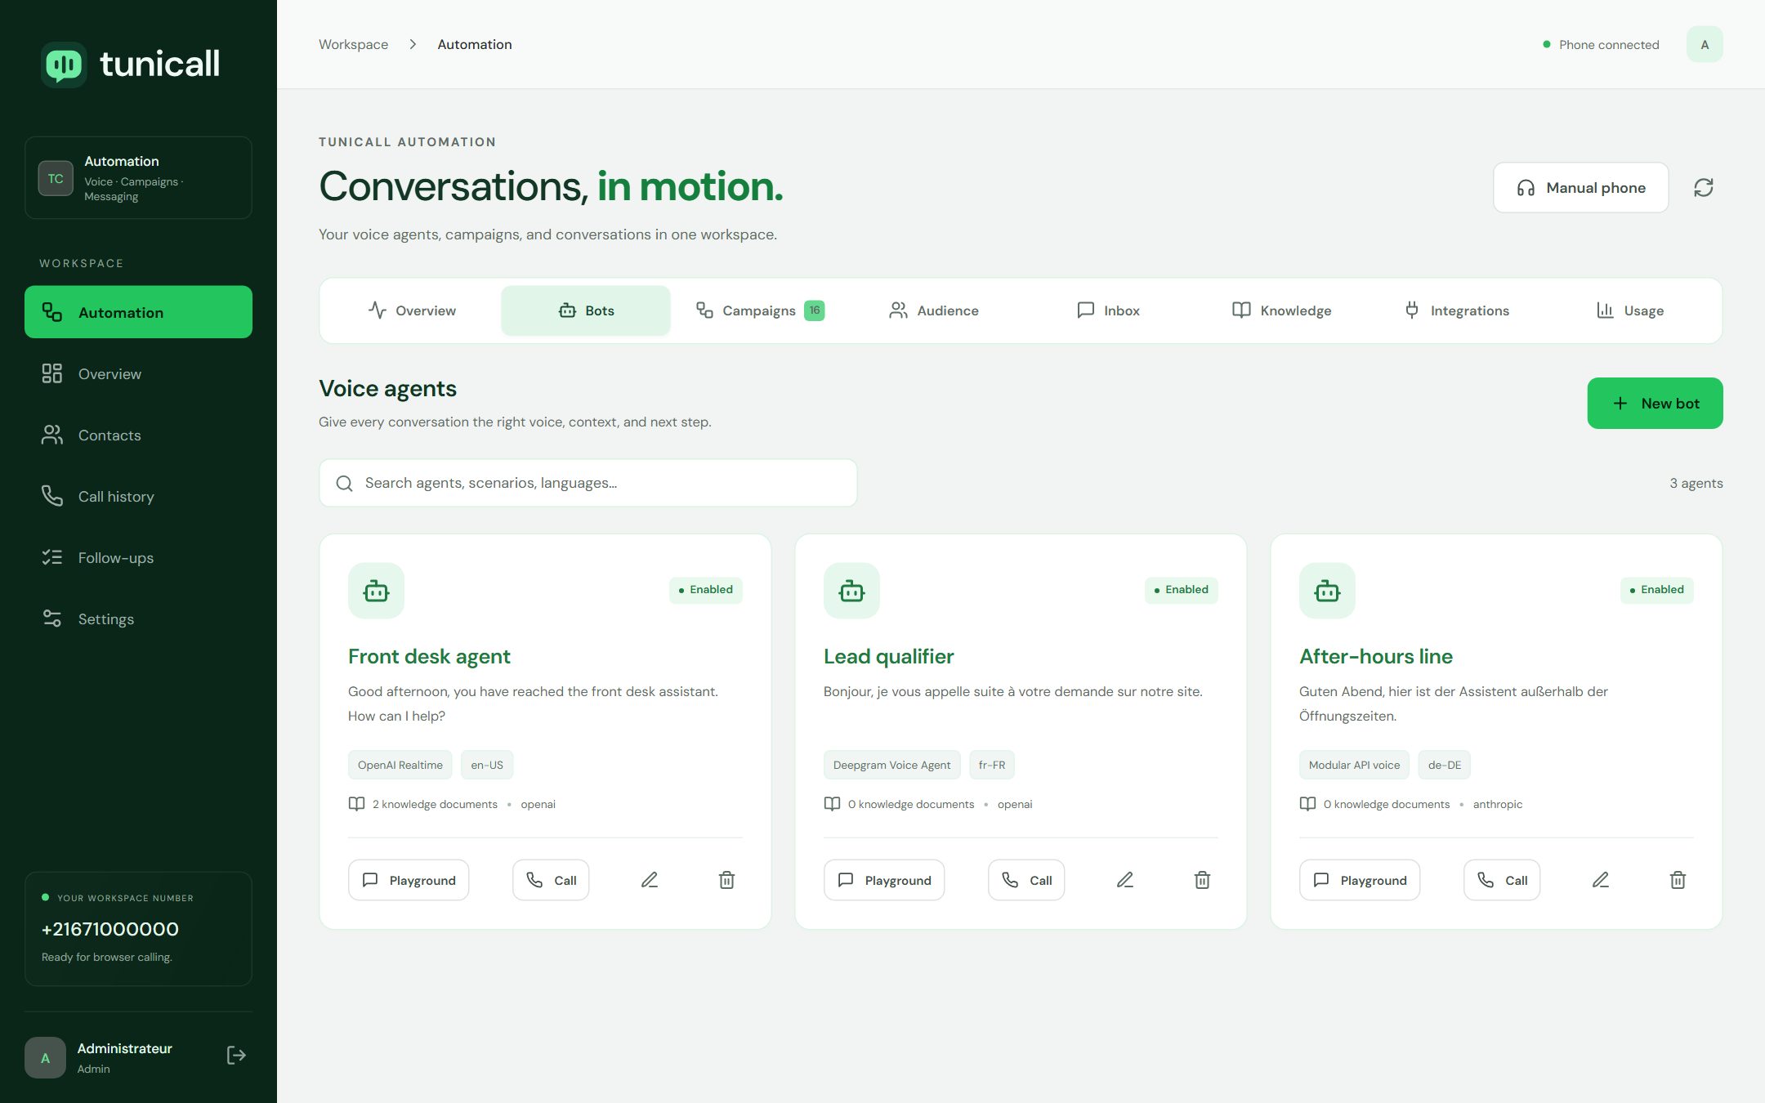The image size is (1765, 1103).
Task: Delete the After-hours line bot via trash icon
Action: [x=1678, y=880]
